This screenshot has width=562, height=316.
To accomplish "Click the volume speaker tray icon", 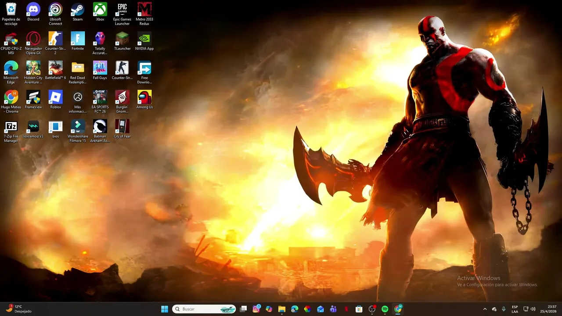I will point(533,309).
